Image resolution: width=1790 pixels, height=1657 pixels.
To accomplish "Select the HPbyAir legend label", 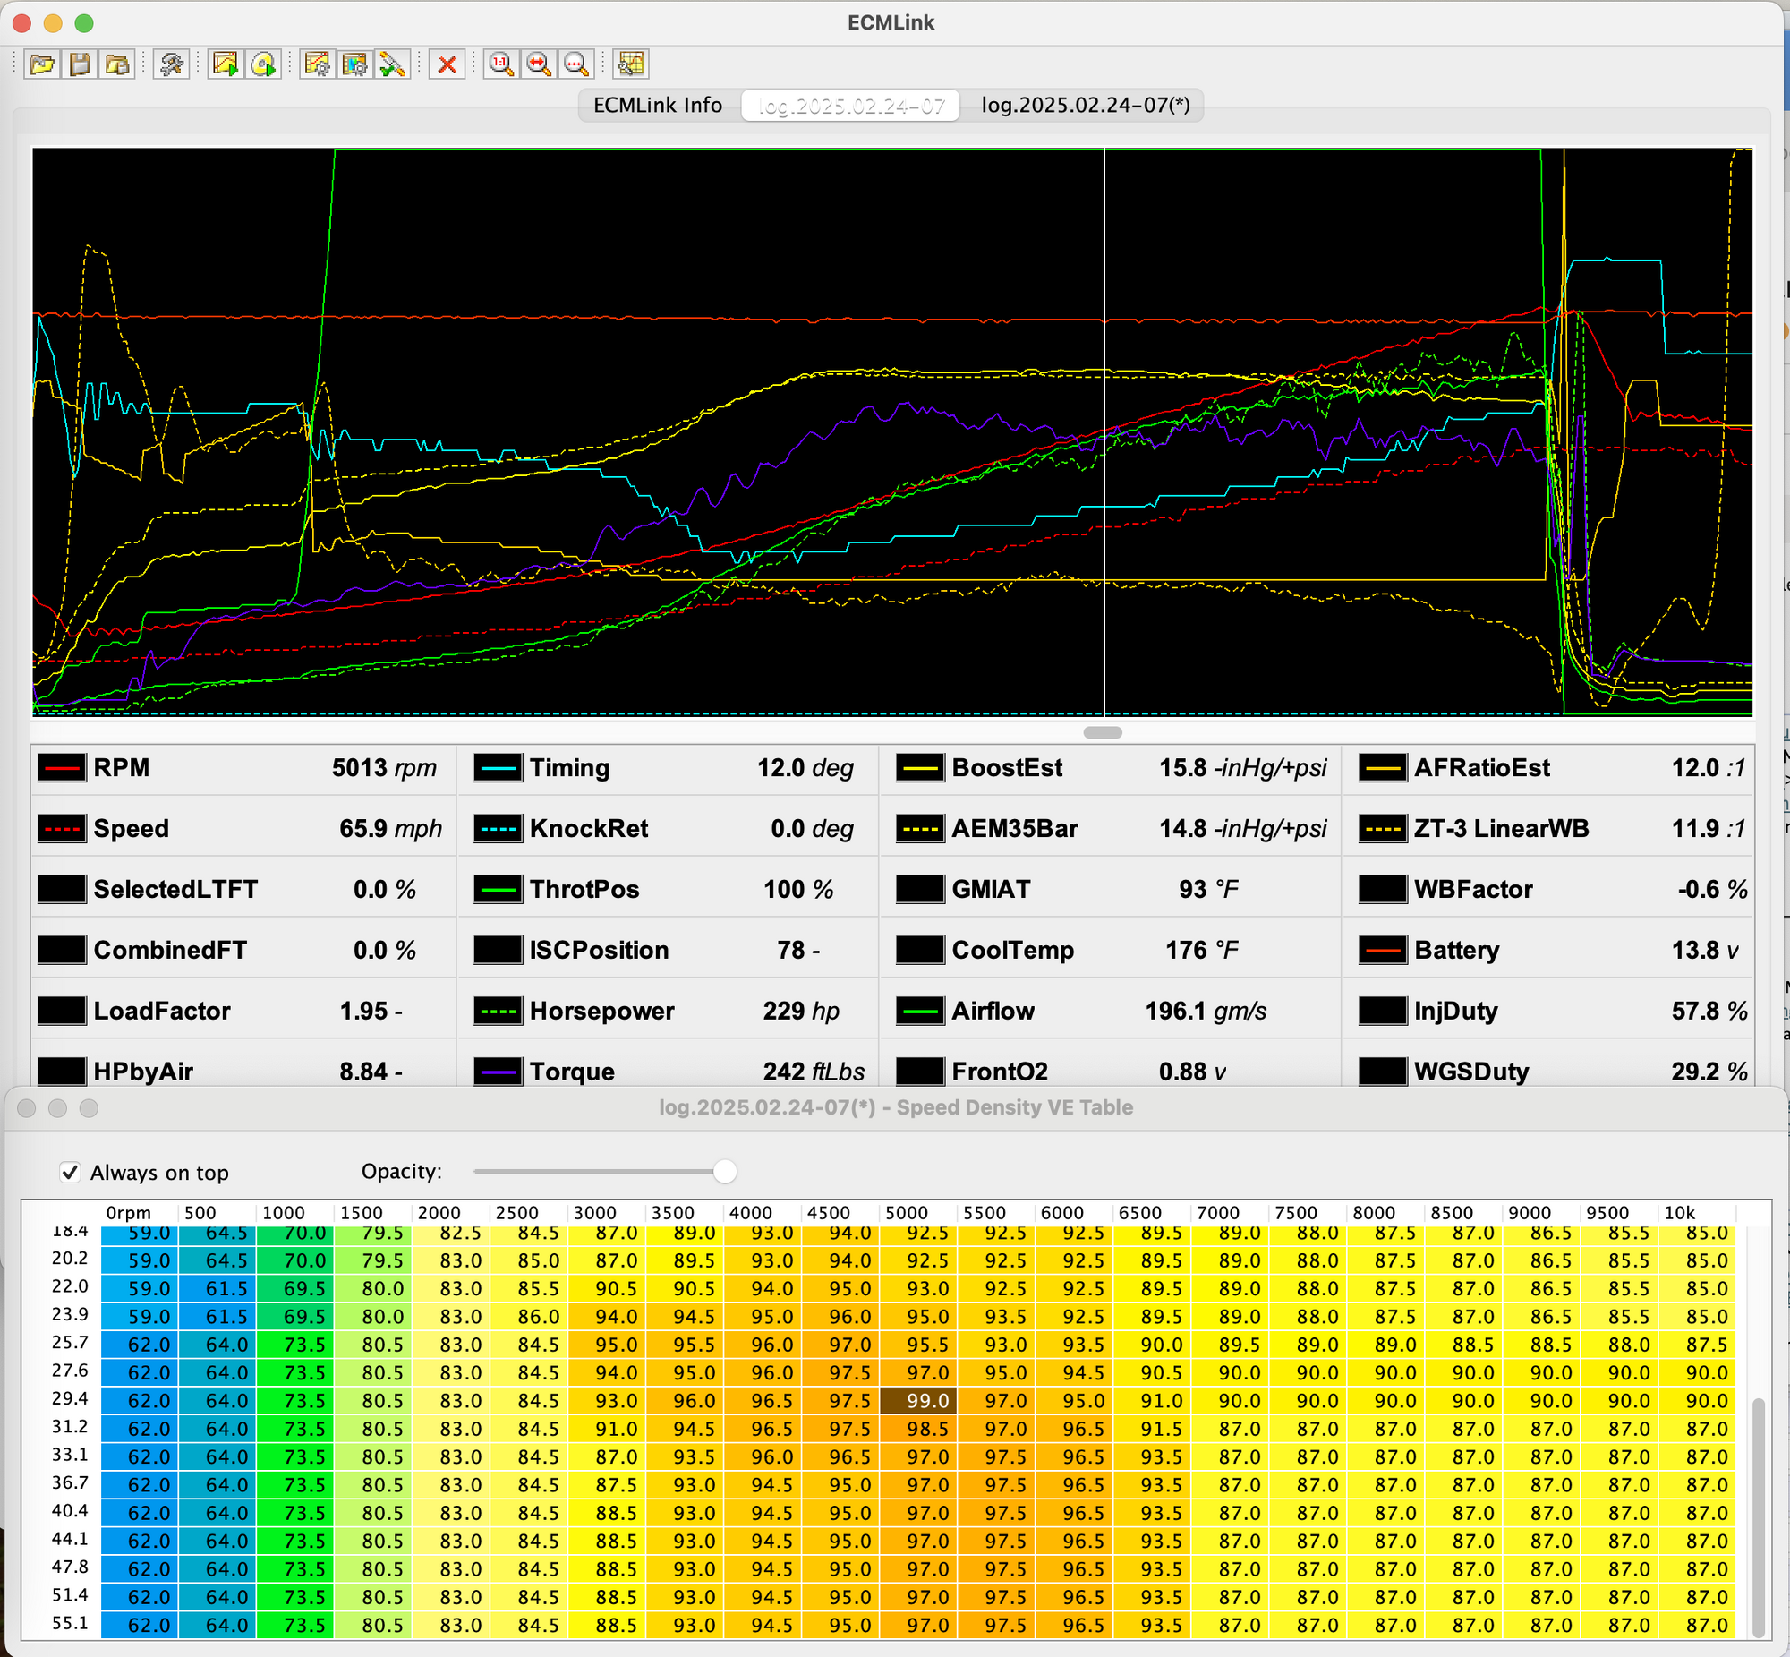I will coord(143,1071).
